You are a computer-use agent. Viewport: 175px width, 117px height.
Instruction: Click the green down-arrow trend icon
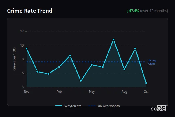pyautogui.click(x=127, y=11)
